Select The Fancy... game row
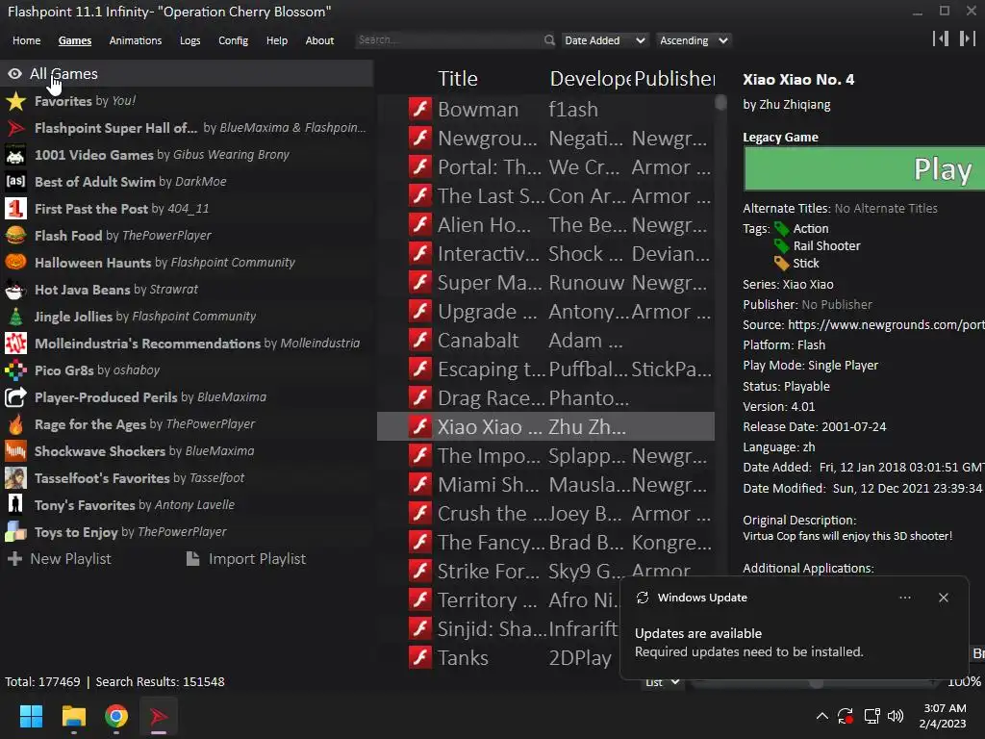Screen dimensions: 985x739 pyautogui.click(x=545, y=543)
